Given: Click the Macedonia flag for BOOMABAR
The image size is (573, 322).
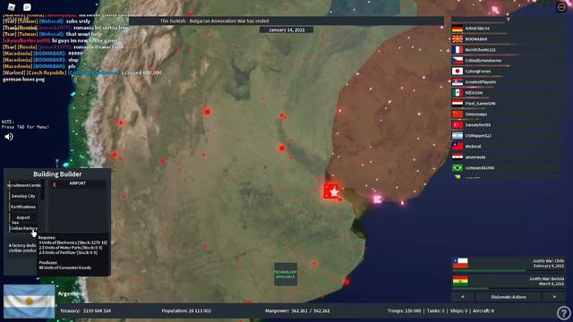Looking at the screenshot, I should click(458, 39).
